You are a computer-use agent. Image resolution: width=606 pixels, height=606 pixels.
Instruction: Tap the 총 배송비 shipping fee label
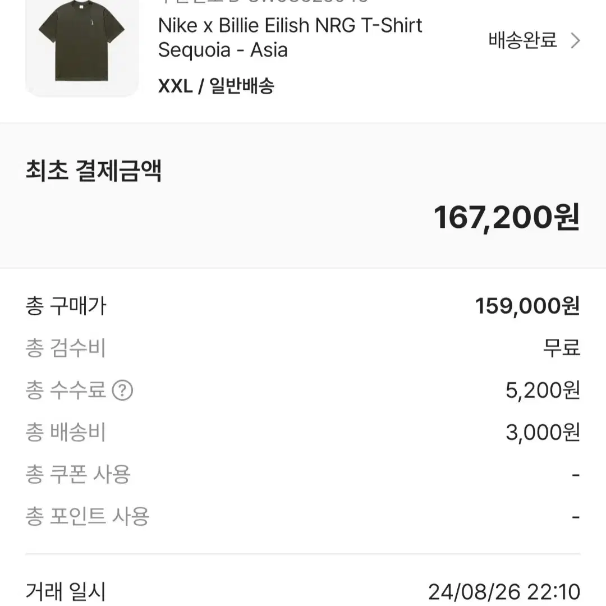pos(65,432)
